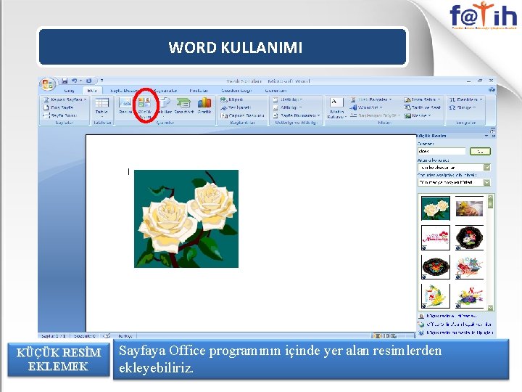Insert a Çapraz Başvuru cross-reference
Screen dimensions: 522x392
242,115
